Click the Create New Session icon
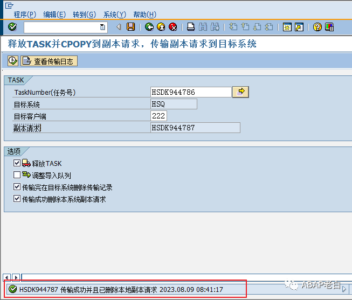352x300 pixels. tap(287, 27)
